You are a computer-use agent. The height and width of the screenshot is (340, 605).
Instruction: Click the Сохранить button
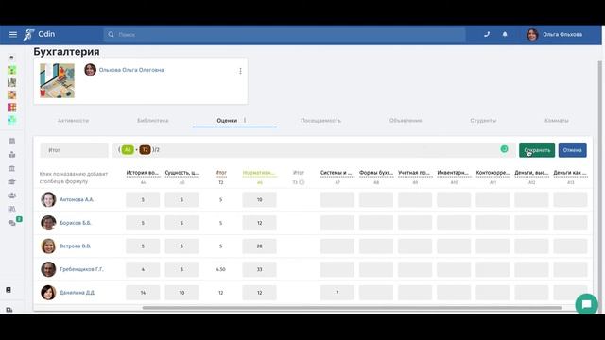point(537,150)
